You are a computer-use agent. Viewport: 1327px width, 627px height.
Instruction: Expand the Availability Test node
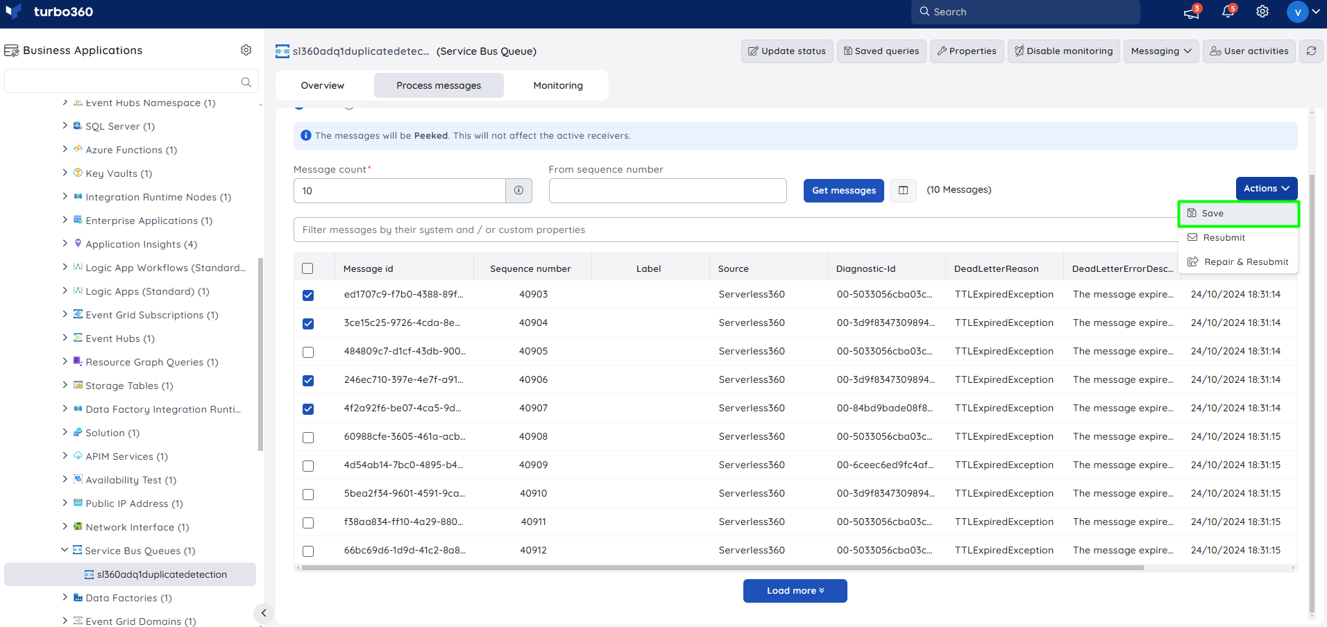coord(65,479)
